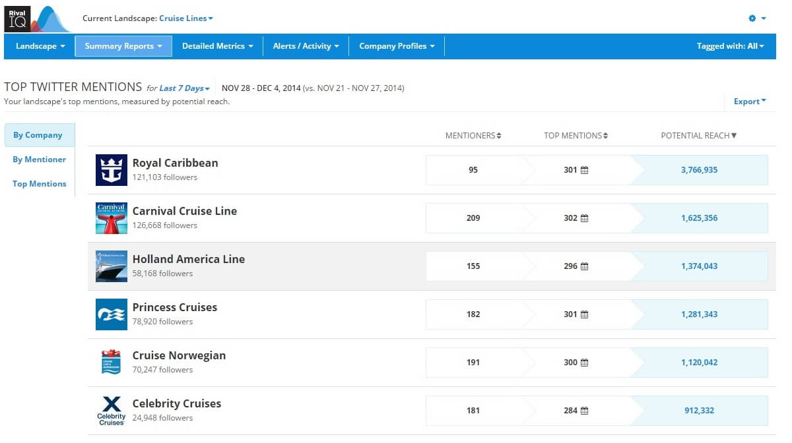The image size is (792, 443).
Task: Expand the Alerts / Activity menu
Action: click(306, 46)
